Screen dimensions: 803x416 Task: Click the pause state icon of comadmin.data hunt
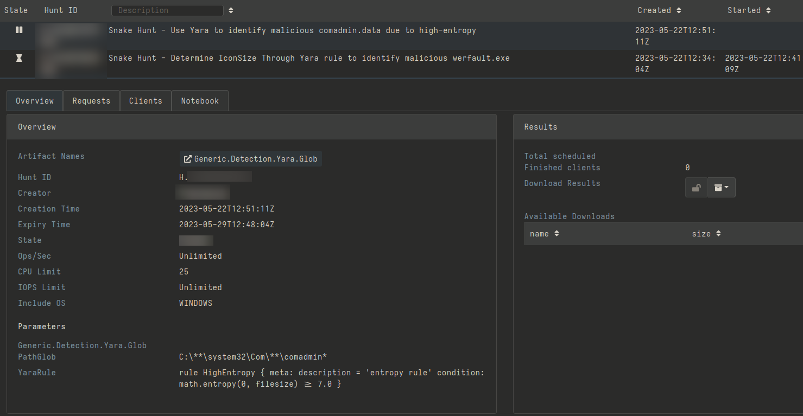click(x=19, y=30)
